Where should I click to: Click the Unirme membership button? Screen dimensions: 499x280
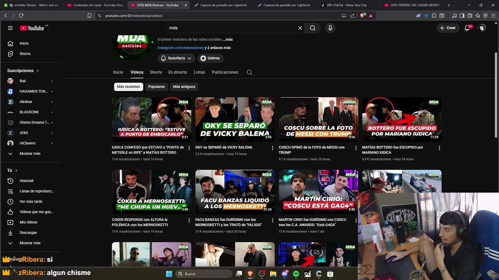click(x=210, y=58)
